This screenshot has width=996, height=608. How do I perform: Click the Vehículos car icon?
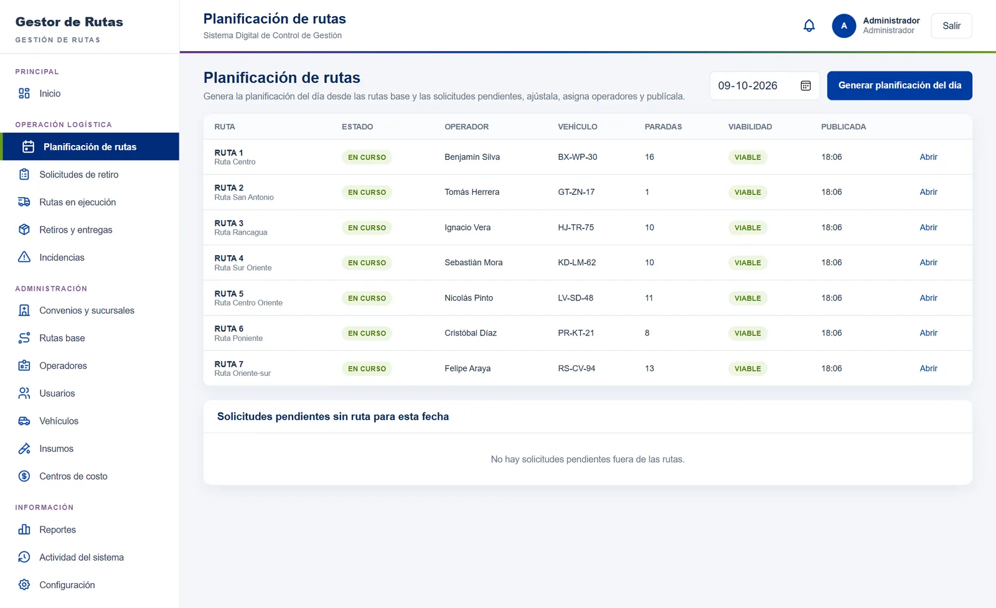(x=24, y=421)
